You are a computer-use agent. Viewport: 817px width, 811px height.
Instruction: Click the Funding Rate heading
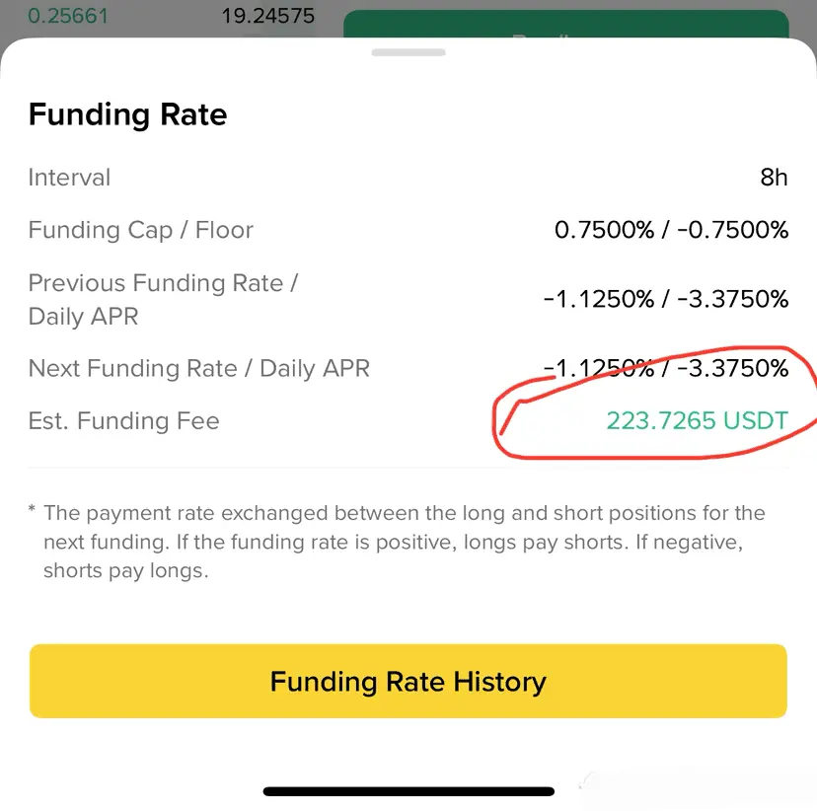pos(128,114)
